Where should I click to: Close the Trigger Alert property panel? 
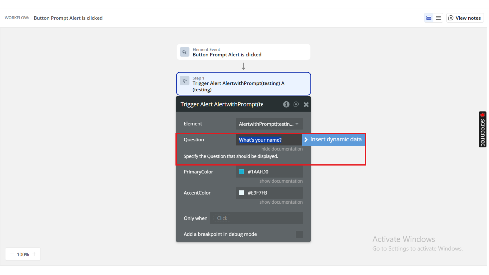(x=306, y=104)
